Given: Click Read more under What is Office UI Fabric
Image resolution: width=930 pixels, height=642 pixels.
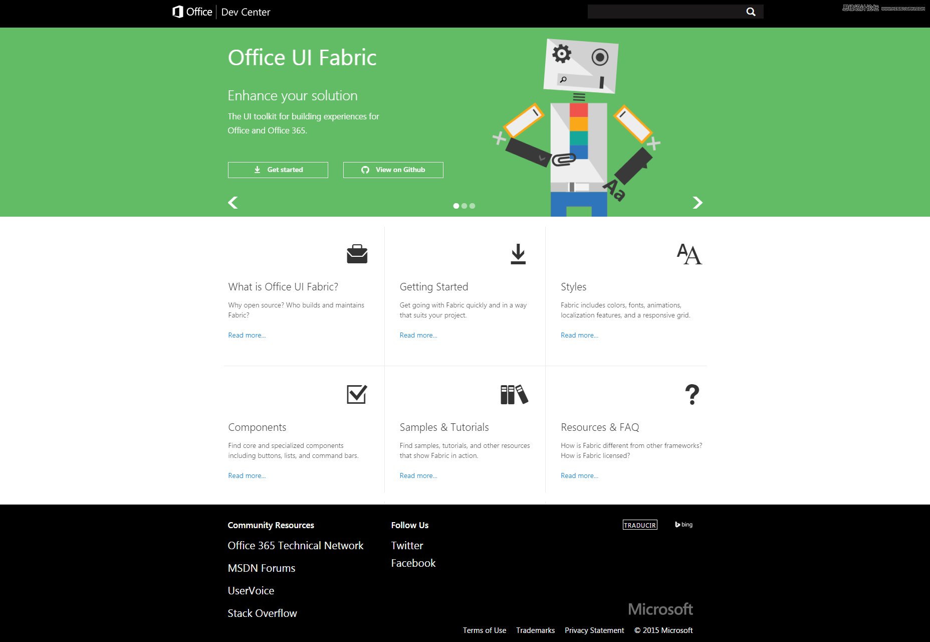Looking at the screenshot, I should click(x=247, y=335).
